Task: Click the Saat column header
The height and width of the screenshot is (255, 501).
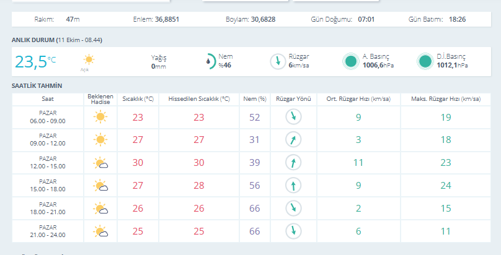Action: (x=48, y=99)
